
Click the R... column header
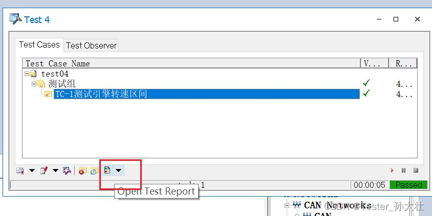[403, 63]
